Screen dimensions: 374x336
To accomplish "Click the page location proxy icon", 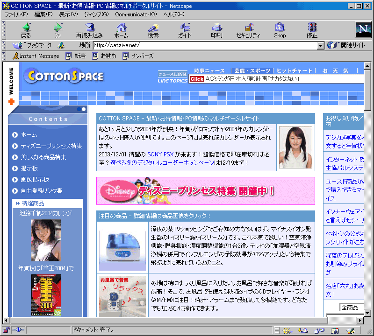I will click(61, 45).
